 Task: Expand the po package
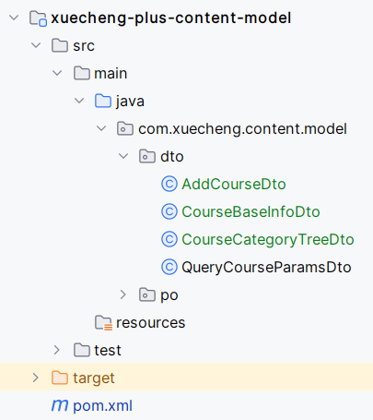(x=123, y=294)
